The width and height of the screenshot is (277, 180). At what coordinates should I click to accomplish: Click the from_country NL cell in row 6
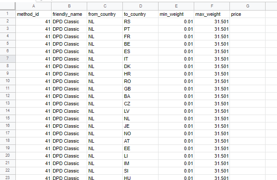tap(105, 51)
